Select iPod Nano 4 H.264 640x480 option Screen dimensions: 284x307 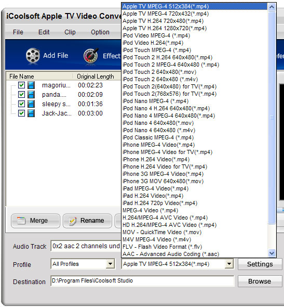pyautogui.click(x=194, y=108)
